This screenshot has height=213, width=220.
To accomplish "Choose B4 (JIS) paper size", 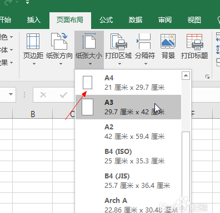I will tap(128, 181).
